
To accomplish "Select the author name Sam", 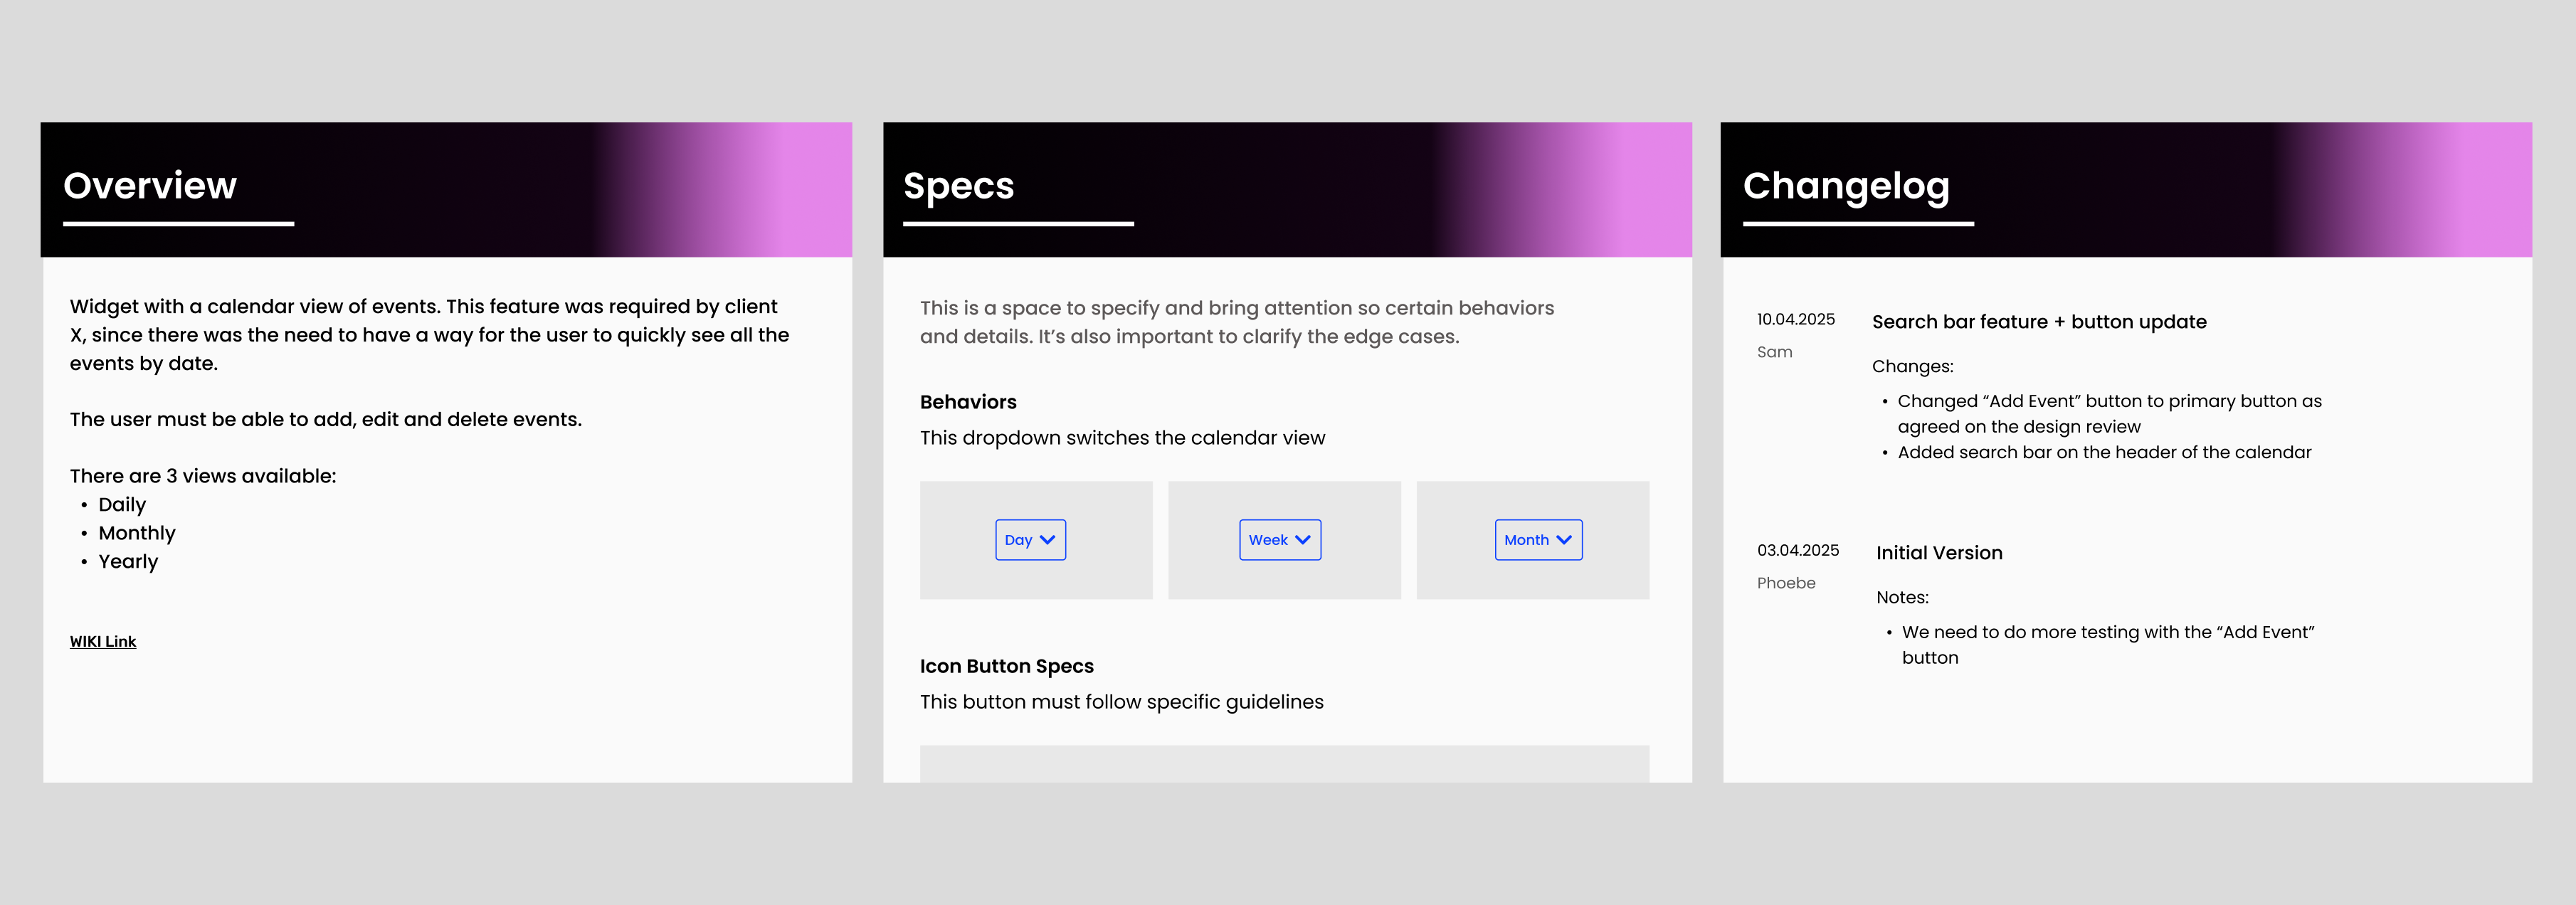I will tap(1774, 352).
